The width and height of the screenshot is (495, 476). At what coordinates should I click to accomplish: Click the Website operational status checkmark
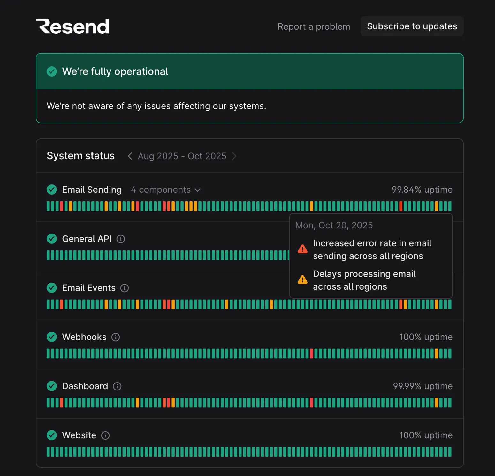(52, 435)
